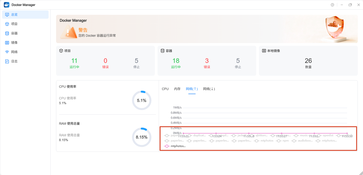Select the 网络(↓) download tab
The height and width of the screenshot is (175, 363).
tap(209, 89)
